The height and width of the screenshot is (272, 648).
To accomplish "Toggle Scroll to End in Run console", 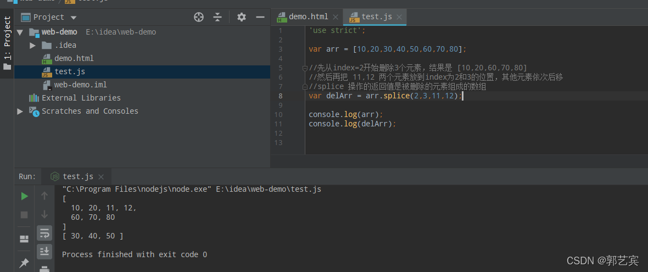I will pyautogui.click(x=44, y=251).
